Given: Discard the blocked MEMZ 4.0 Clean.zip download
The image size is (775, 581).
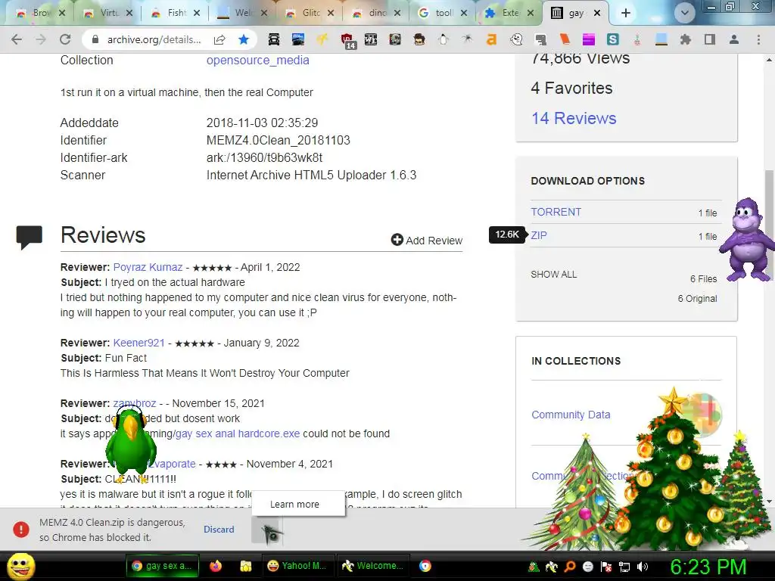Looking at the screenshot, I should [219, 530].
